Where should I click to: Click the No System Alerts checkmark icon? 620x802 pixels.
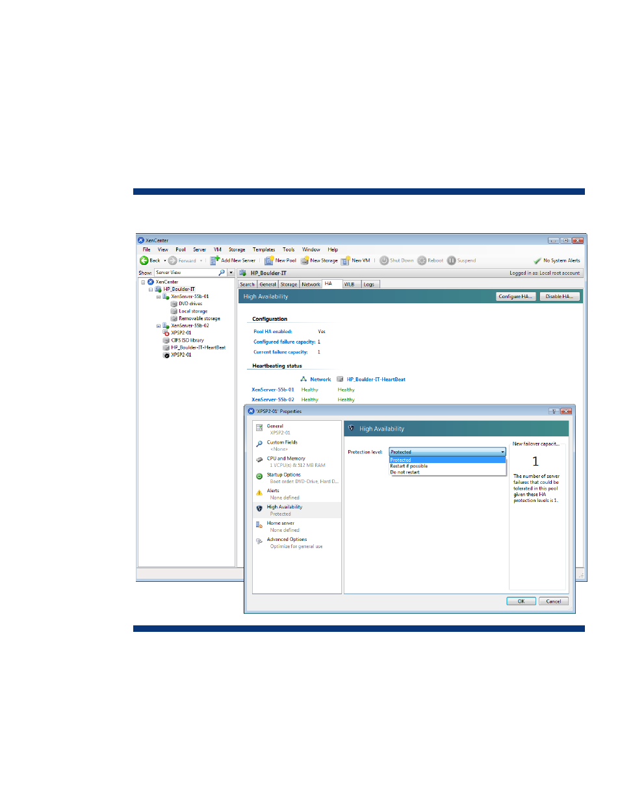tap(537, 260)
